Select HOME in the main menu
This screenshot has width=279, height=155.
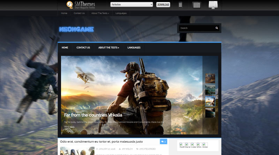pyautogui.click(x=65, y=47)
